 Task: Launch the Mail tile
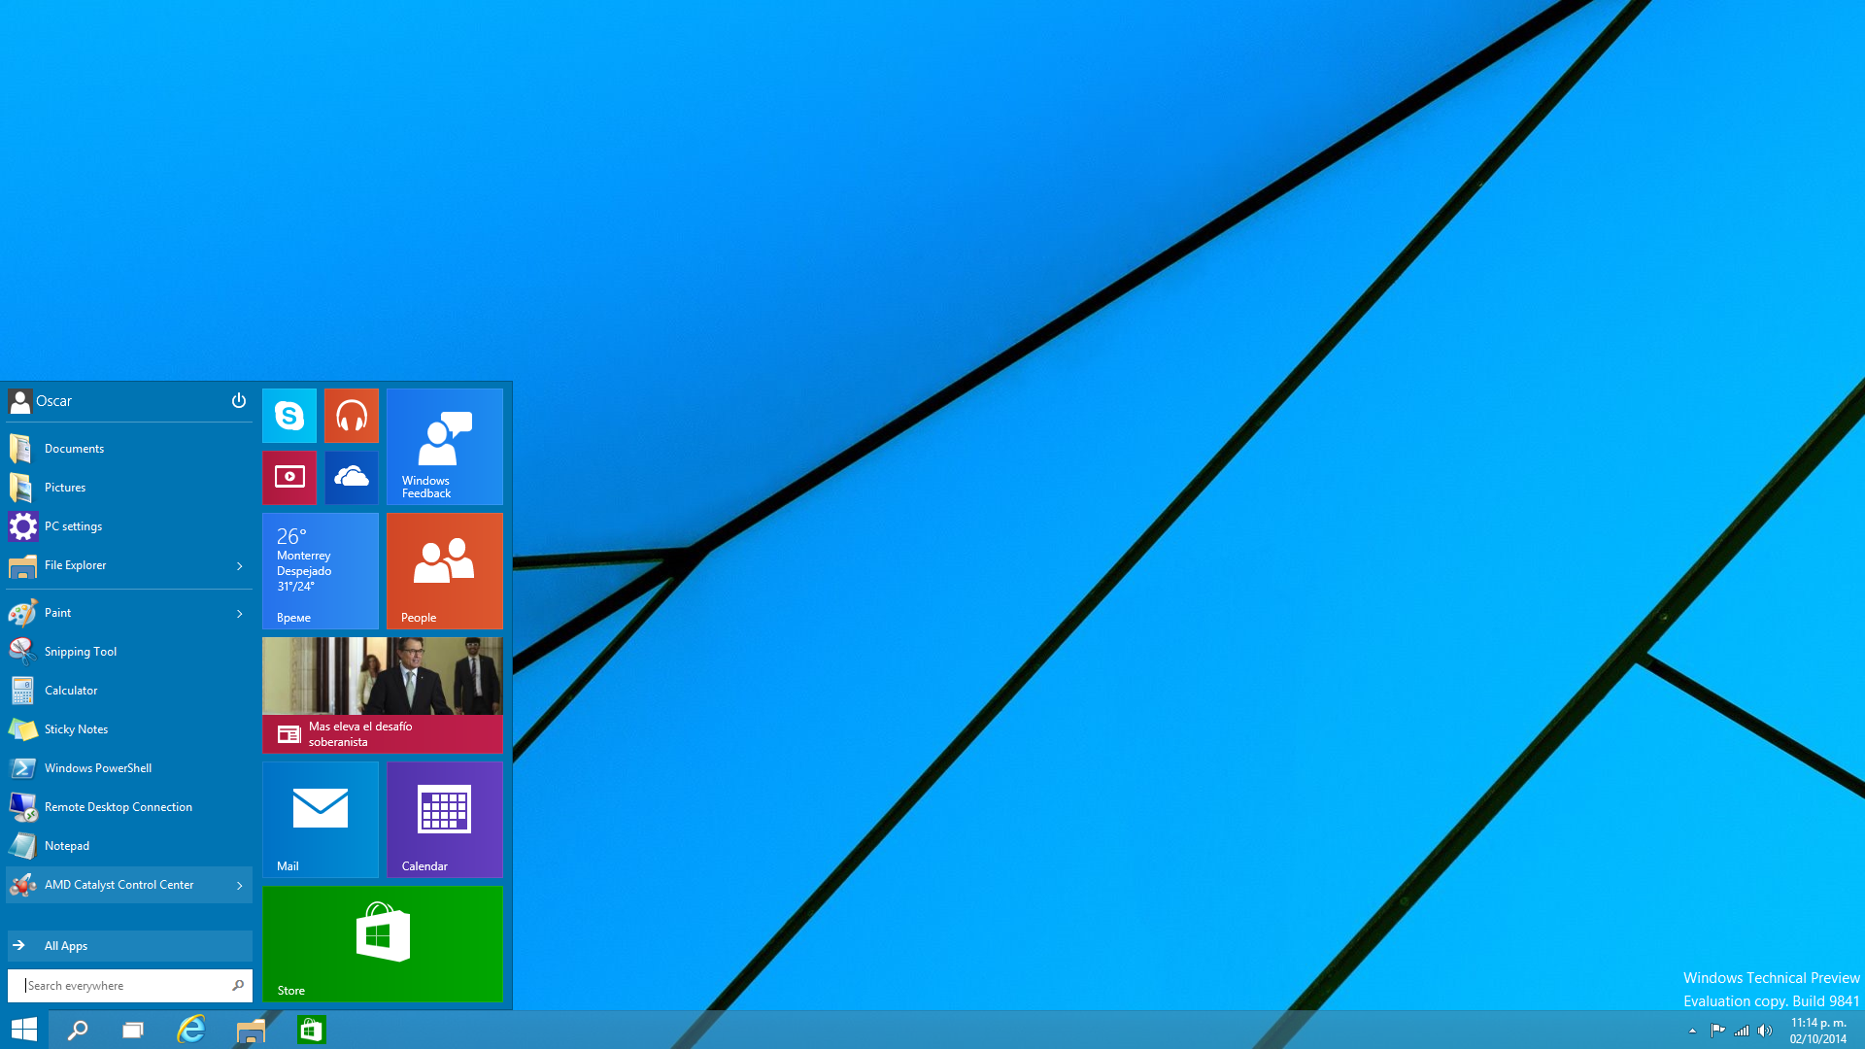pyautogui.click(x=320, y=819)
